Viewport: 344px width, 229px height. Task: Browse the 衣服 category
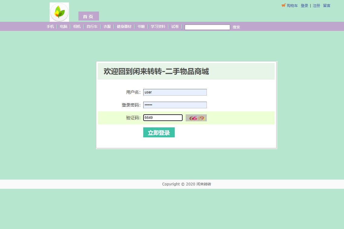tap(106, 27)
